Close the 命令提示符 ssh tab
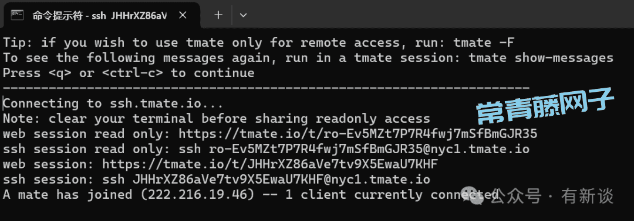This screenshot has width=634, height=221. 183,15
